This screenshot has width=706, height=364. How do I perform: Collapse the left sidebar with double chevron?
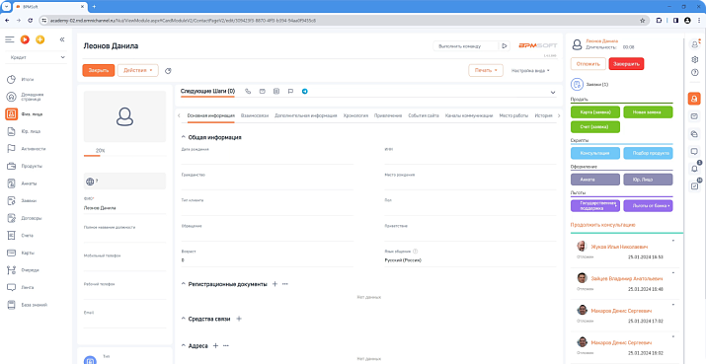tap(62, 39)
